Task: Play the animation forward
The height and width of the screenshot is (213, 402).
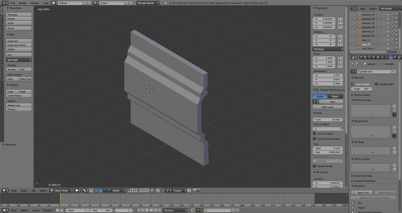Action: point(151,210)
